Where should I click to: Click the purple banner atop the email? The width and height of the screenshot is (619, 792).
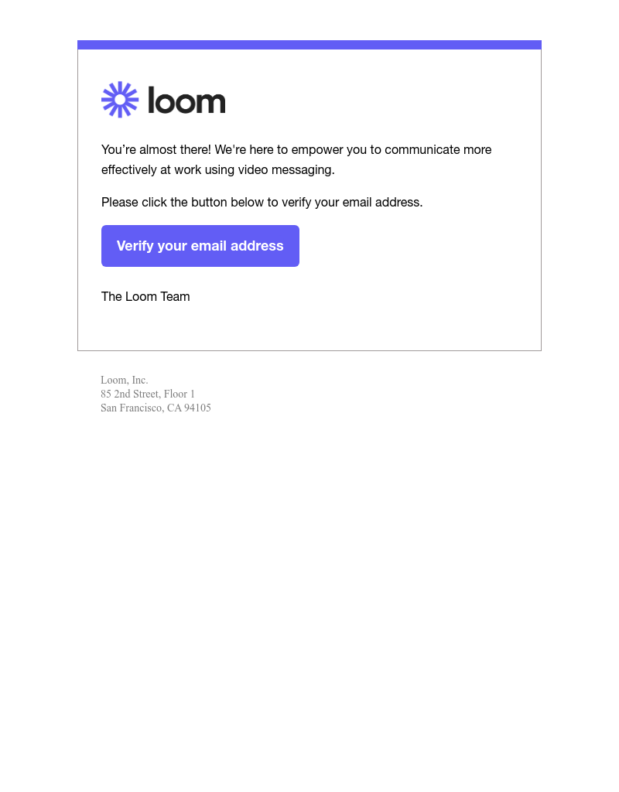309,45
